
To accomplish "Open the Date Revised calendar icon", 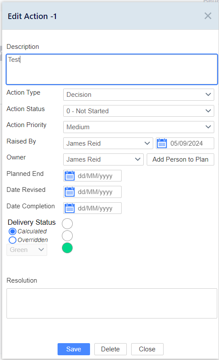I will pos(70,192).
